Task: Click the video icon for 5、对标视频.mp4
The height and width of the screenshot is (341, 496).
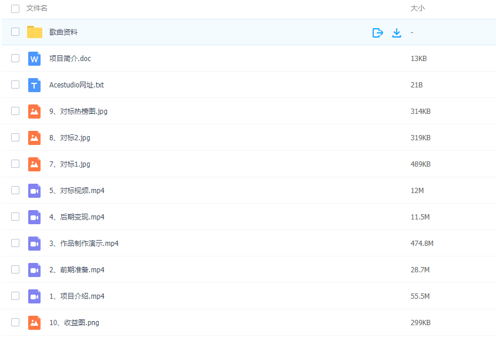Action: pos(34,191)
